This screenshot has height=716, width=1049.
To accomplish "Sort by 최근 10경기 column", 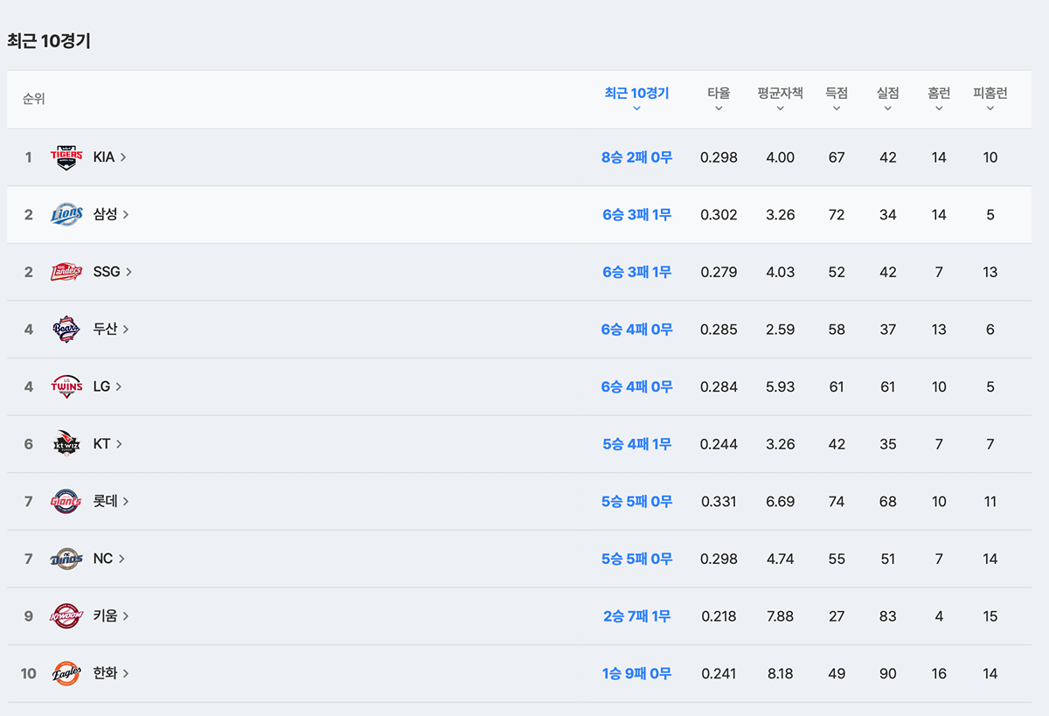I will tap(636, 99).
